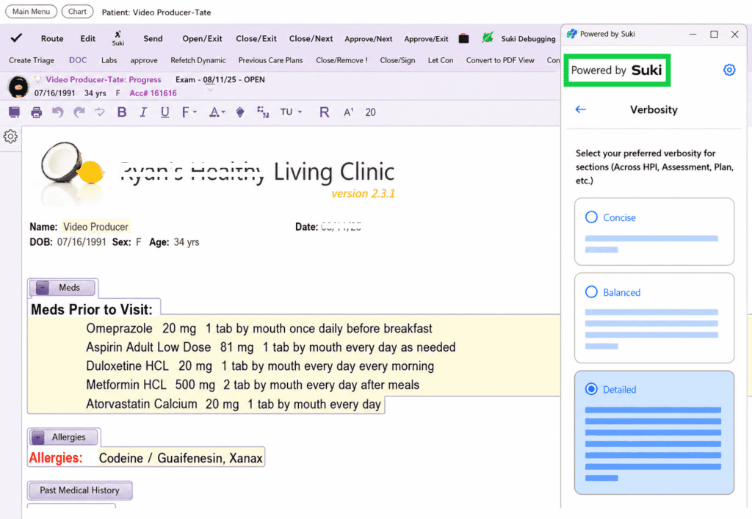Open the Send menu
This screenshot has height=519, width=752.
[x=153, y=38]
